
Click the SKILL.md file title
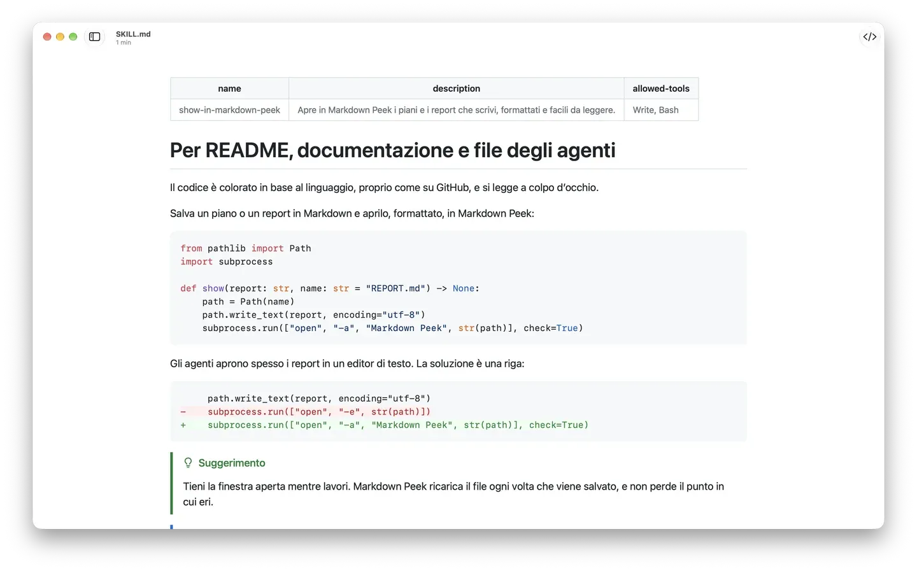(x=133, y=34)
